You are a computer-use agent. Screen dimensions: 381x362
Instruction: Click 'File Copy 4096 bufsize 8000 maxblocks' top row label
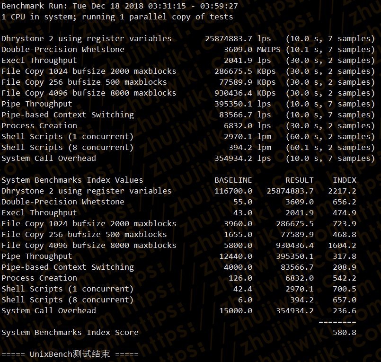tap(89, 93)
